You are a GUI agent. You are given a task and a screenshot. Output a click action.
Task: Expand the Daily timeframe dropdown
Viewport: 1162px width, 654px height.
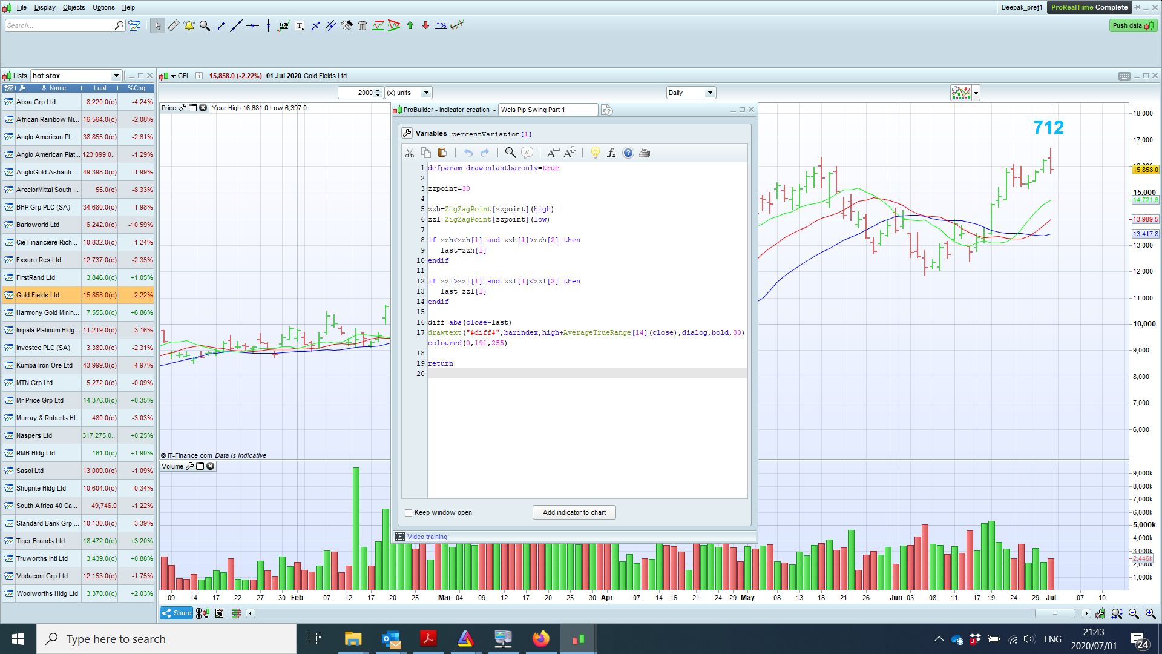coord(710,93)
